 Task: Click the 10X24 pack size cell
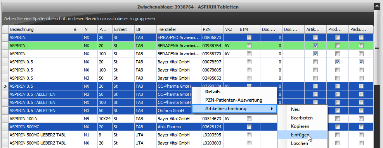(105, 119)
